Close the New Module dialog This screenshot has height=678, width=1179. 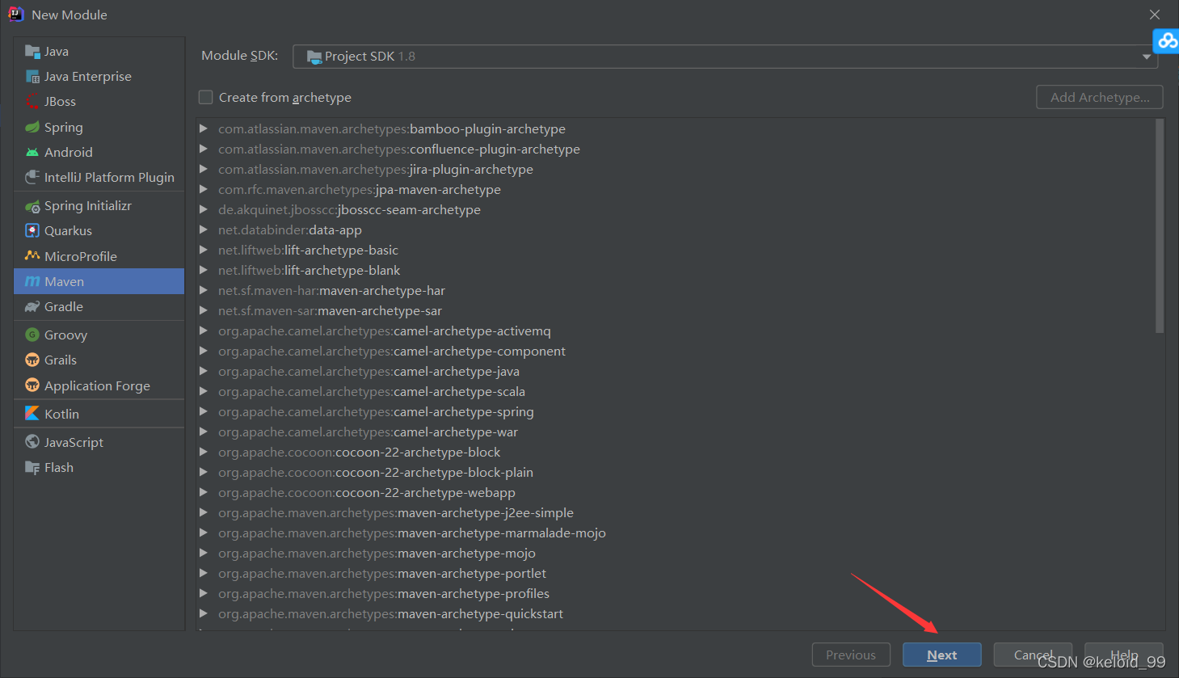click(x=1155, y=15)
